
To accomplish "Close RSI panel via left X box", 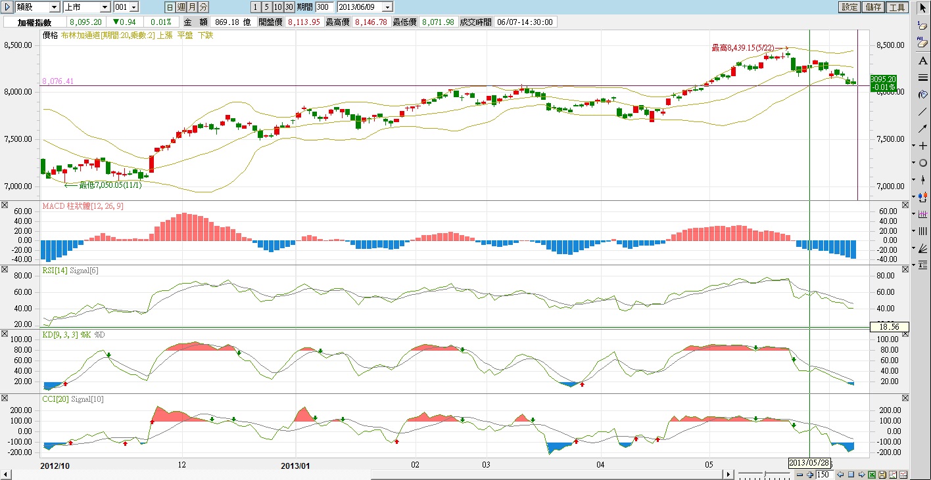I will point(4,270).
